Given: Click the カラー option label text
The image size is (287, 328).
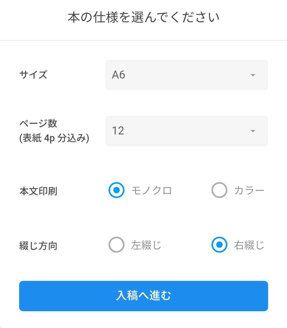Looking at the screenshot, I should pos(249,191).
